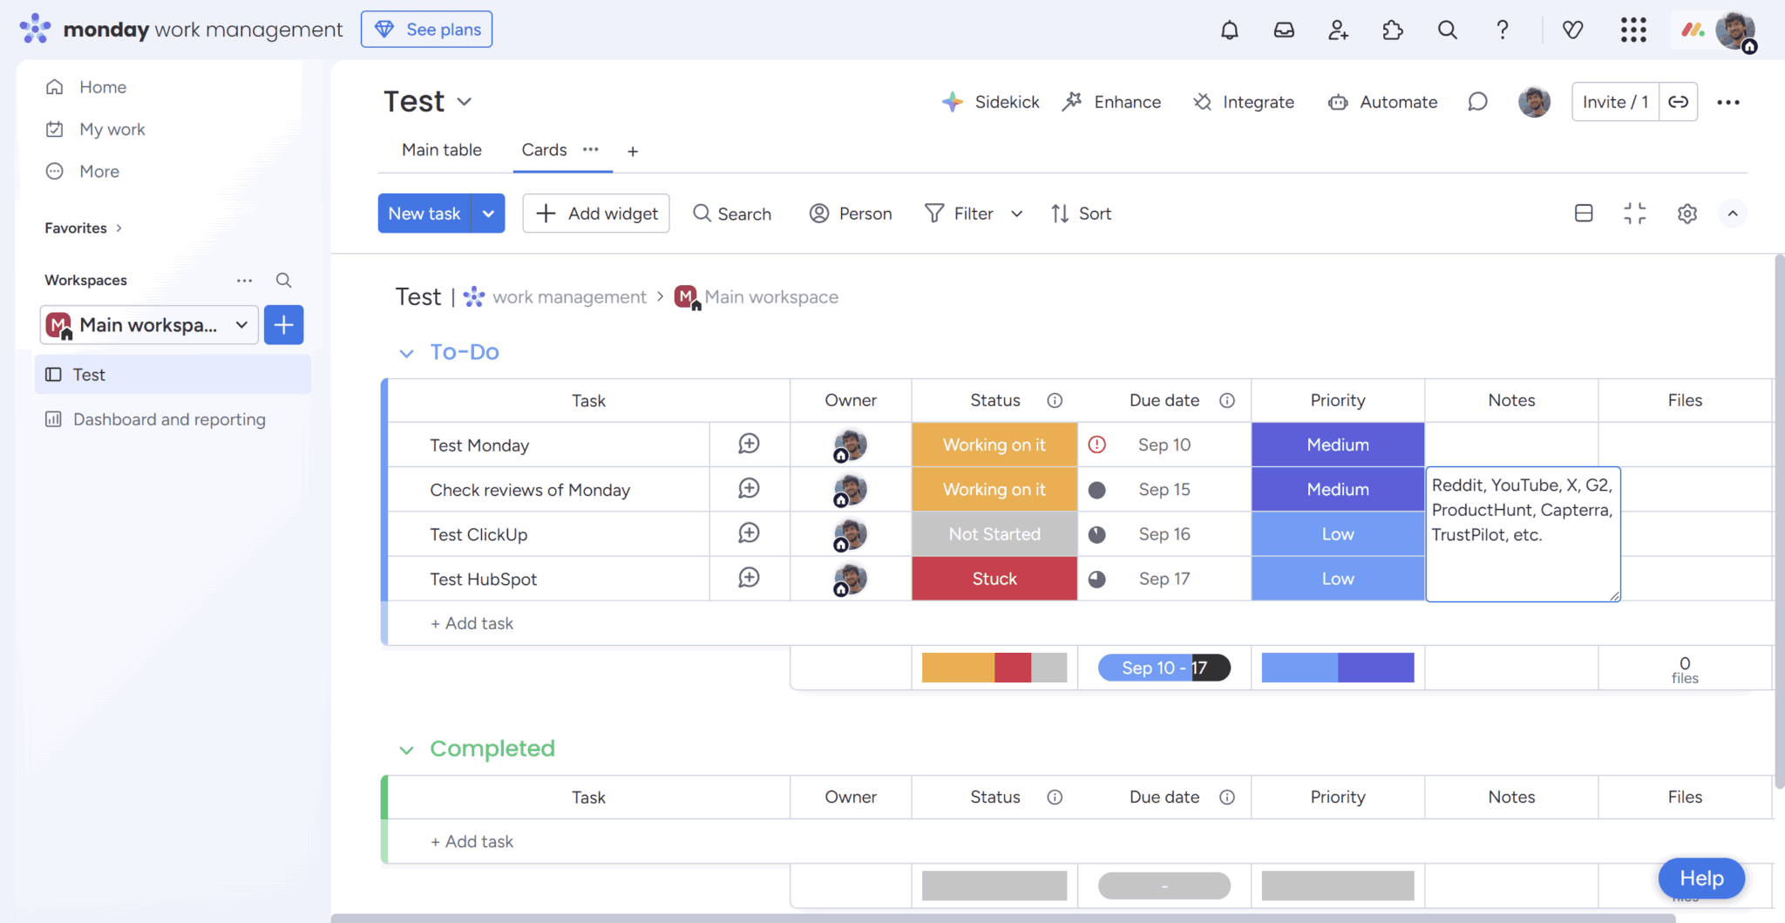Click the Stuck status cell for Test HubSpot

(x=994, y=579)
